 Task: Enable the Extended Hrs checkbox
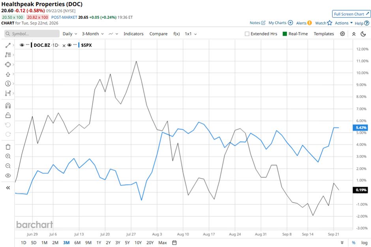[247, 34]
